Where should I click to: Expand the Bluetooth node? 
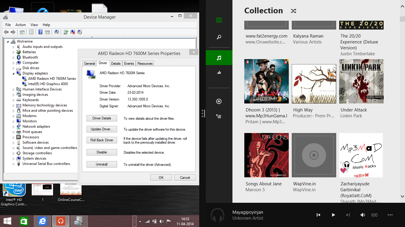(13, 57)
